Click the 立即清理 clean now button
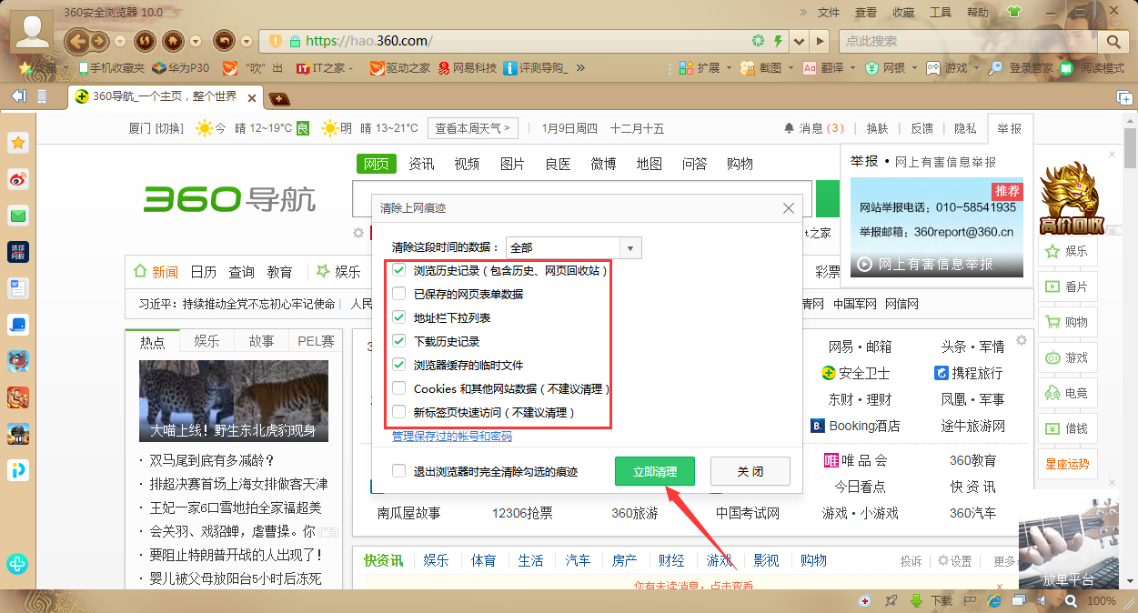This screenshot has height=613, width=1138. click(x=654, y=471)
